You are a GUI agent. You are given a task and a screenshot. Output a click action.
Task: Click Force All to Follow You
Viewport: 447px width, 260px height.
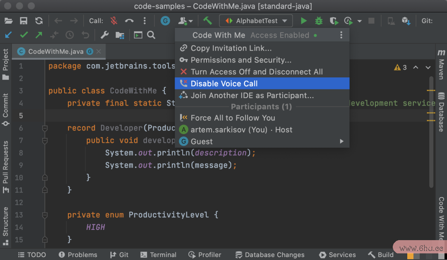point(262,118)
